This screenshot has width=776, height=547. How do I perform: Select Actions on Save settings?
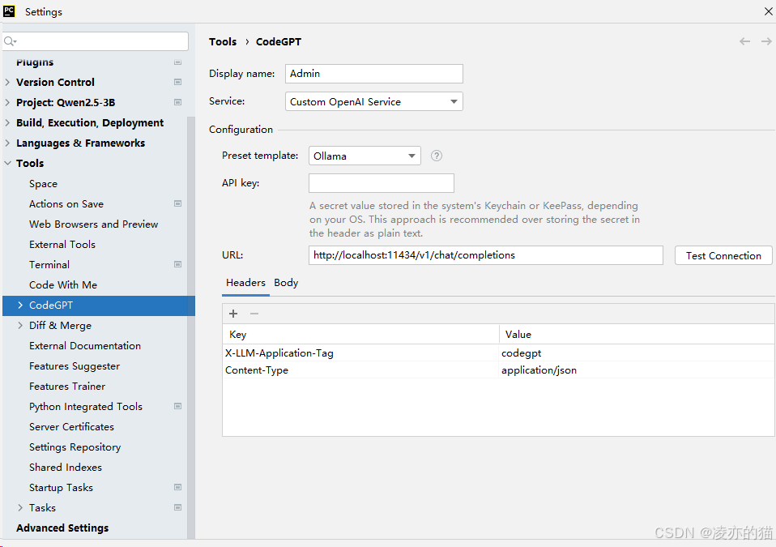click(66, 204)
